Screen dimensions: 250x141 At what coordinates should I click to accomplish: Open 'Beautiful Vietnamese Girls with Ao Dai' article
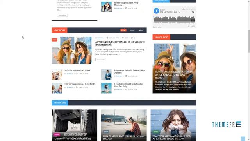tap(172, 137)
